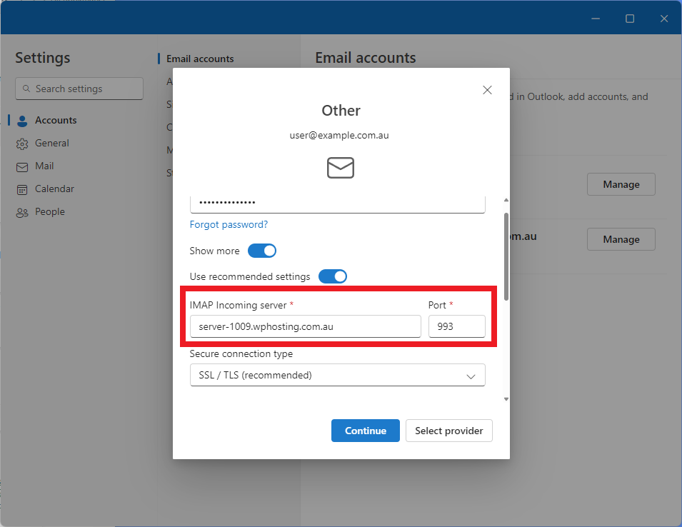Image resolution: width=682 pixels, height=527 pixels.
Task: Click the Accounts person icon in sidebar
Action: (22, 121)
